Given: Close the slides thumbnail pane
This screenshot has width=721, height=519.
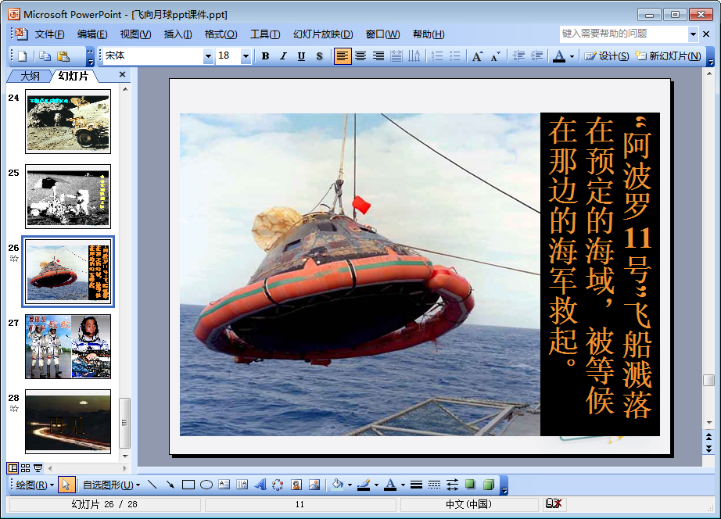Looking at the screenshot, I should click(x=122, y=74).
